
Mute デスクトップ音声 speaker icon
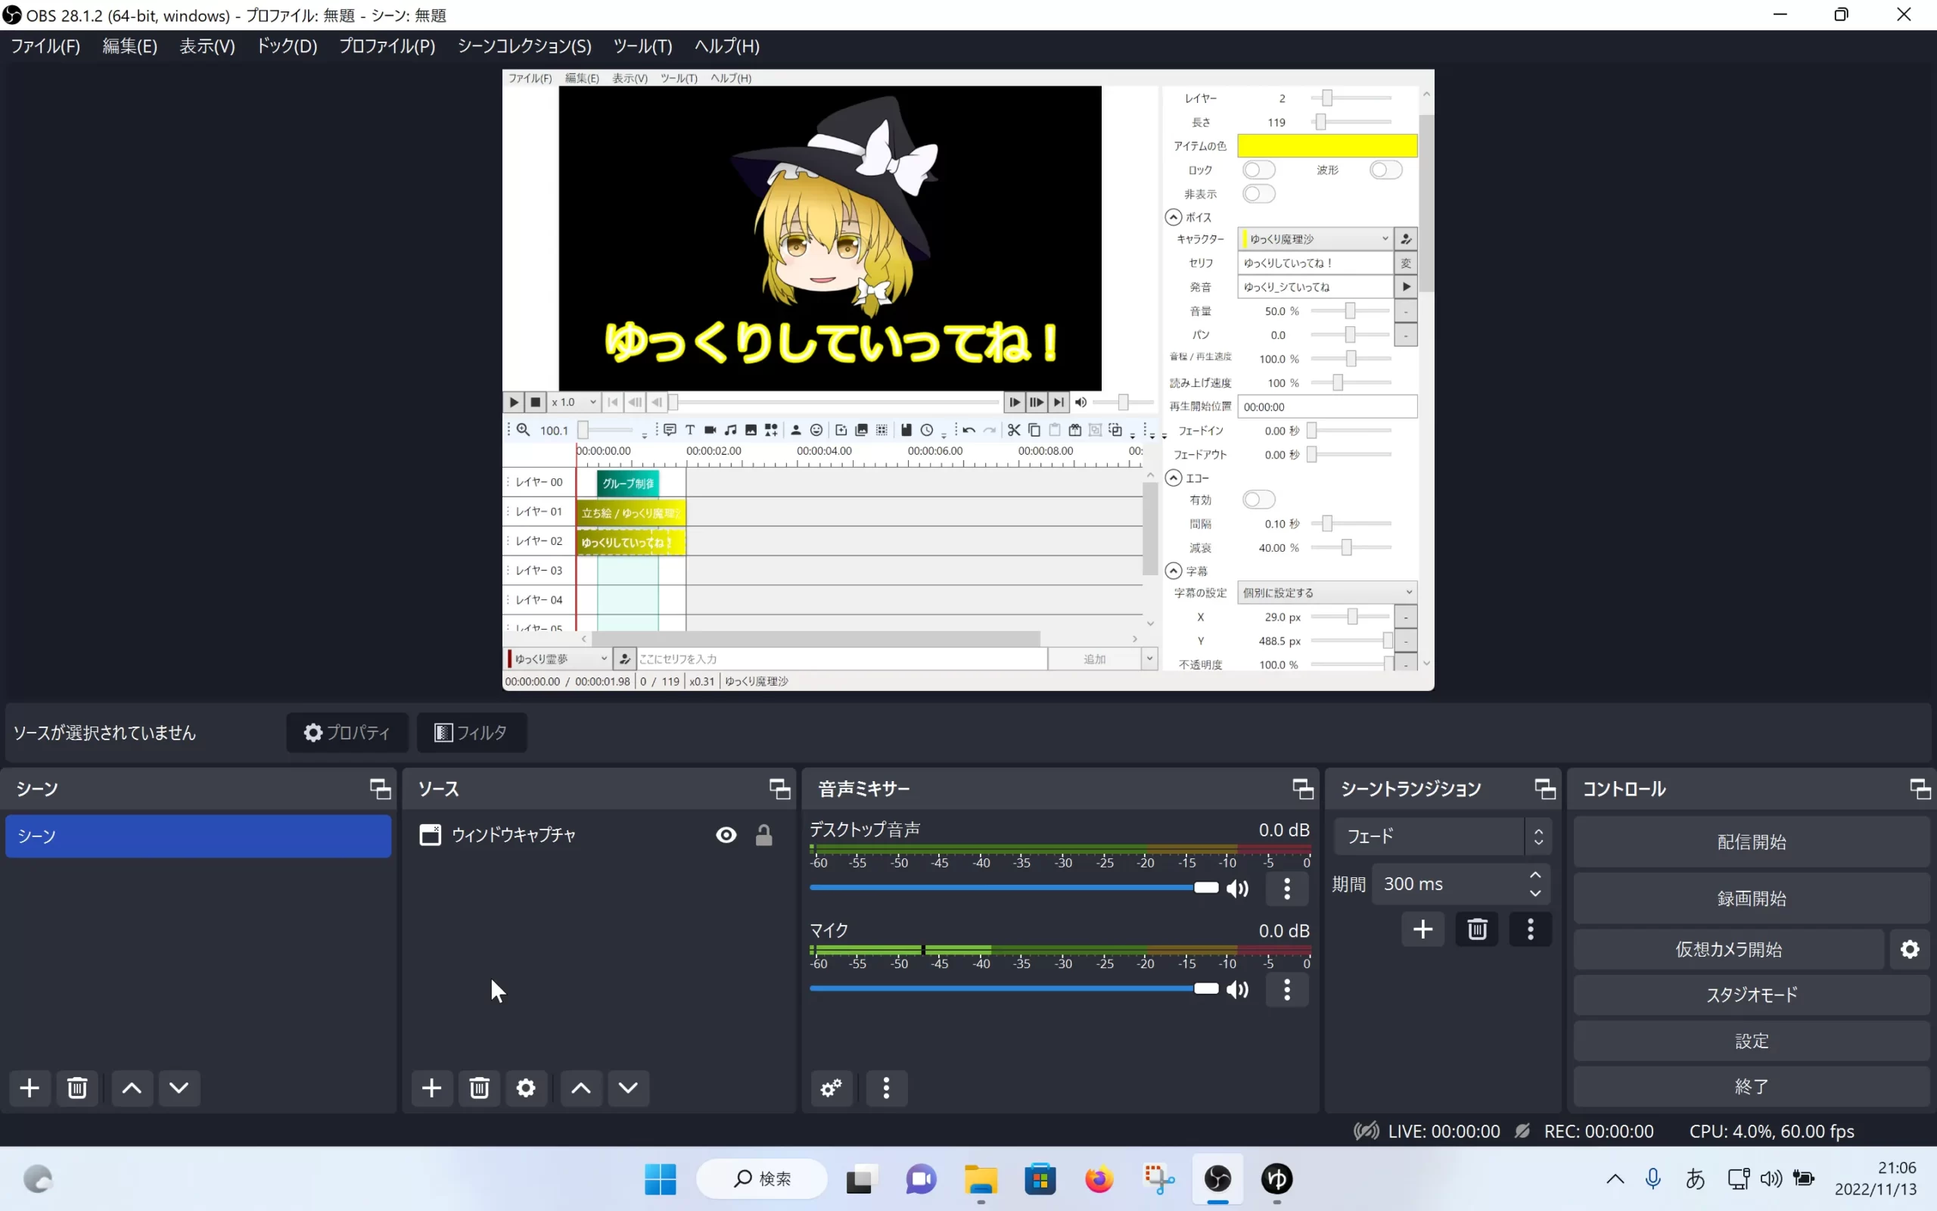1237,889
